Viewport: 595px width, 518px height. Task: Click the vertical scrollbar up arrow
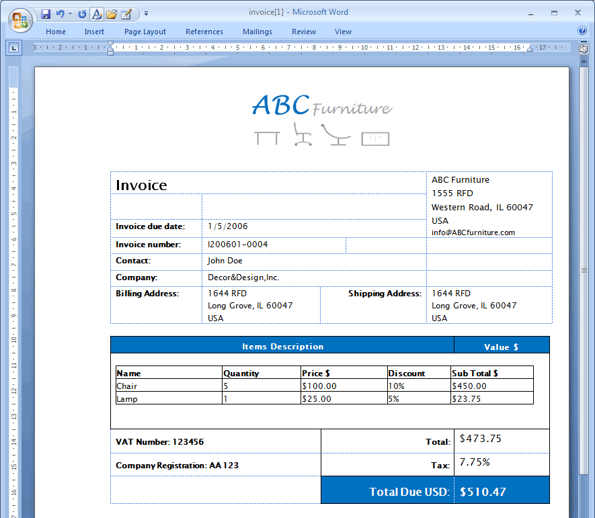coord(584,61)
